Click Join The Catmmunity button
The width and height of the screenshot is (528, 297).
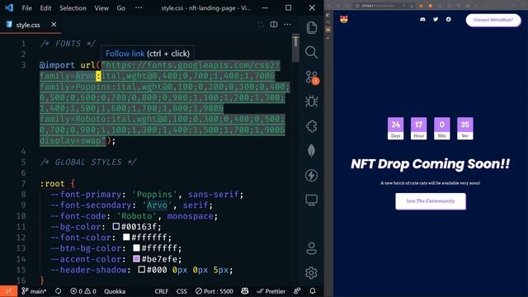[x=431, y=201]
